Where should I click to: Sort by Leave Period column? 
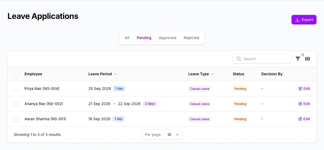tap(103, 74)
